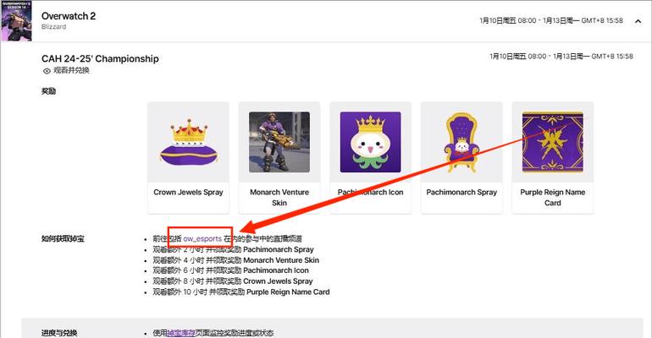
Task: Click the eye icon next to 观看并兑换
Action: (47, 71)
